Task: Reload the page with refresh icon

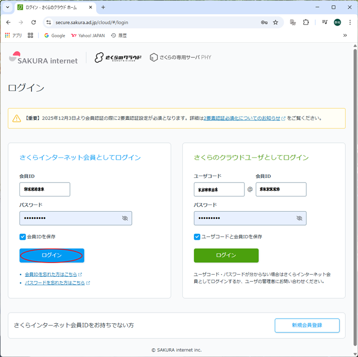Action: point(34,23)
